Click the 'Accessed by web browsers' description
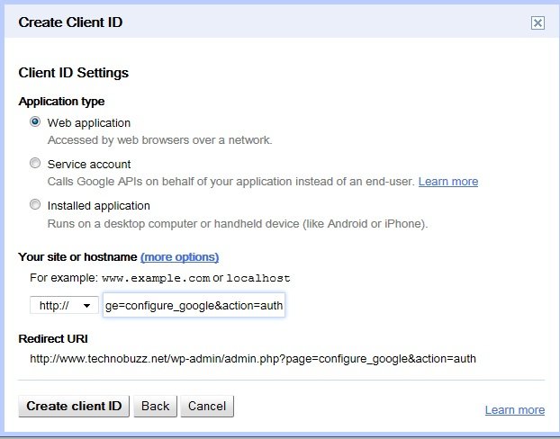This screenshot has width=560, height=439. [x=159, y=140]
